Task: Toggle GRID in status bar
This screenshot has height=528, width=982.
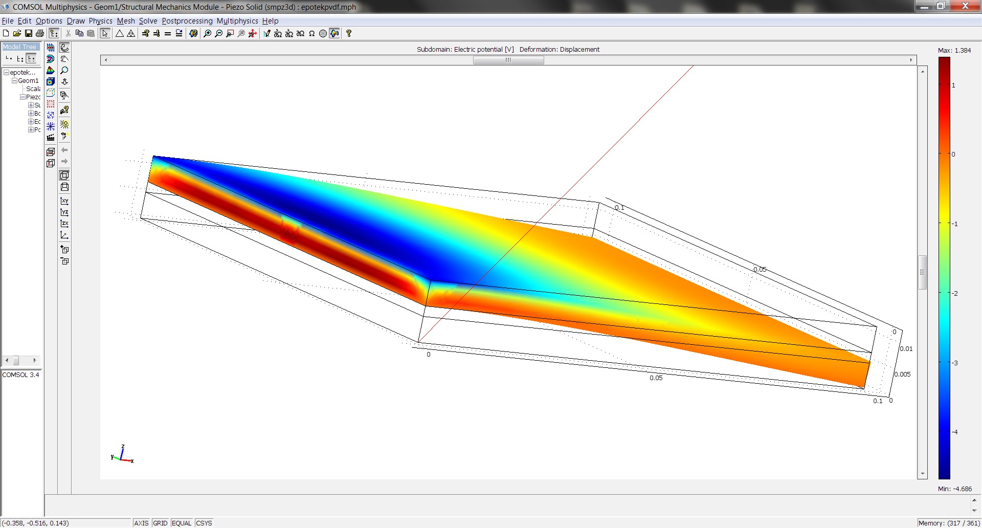Action: point(160,523)
